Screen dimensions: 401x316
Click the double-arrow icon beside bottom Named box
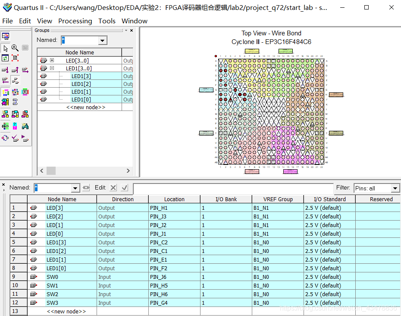[86, 188]
